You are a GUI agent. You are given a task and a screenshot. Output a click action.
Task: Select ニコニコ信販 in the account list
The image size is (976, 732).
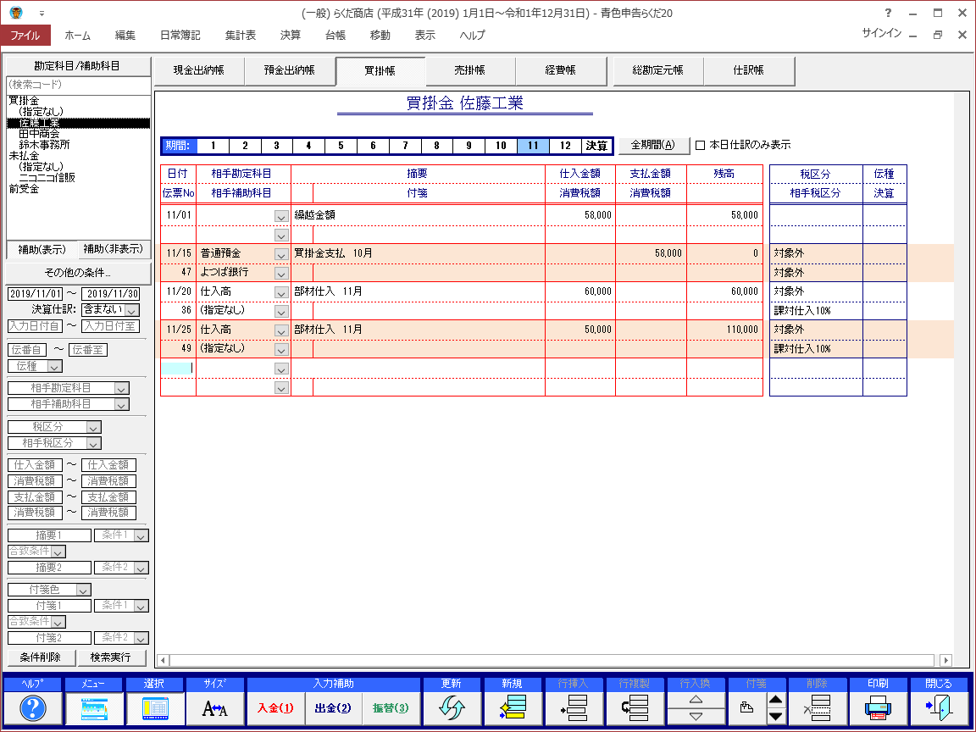(47, 178)
